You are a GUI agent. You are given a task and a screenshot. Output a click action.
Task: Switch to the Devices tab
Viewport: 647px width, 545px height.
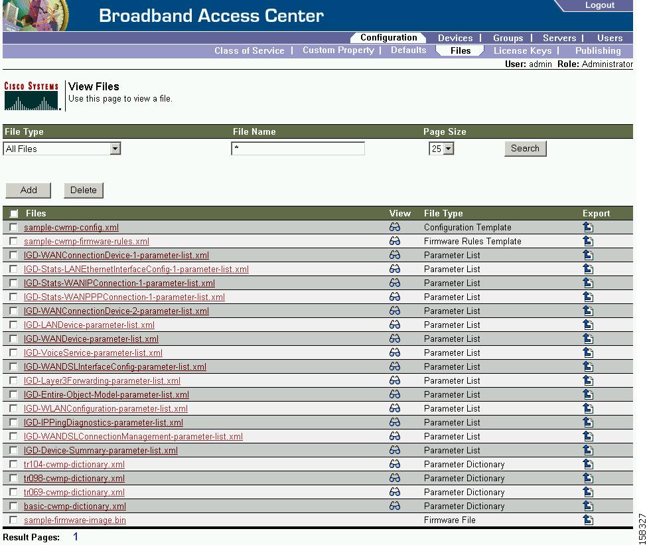pyautogui.click(x=455, y=38)
